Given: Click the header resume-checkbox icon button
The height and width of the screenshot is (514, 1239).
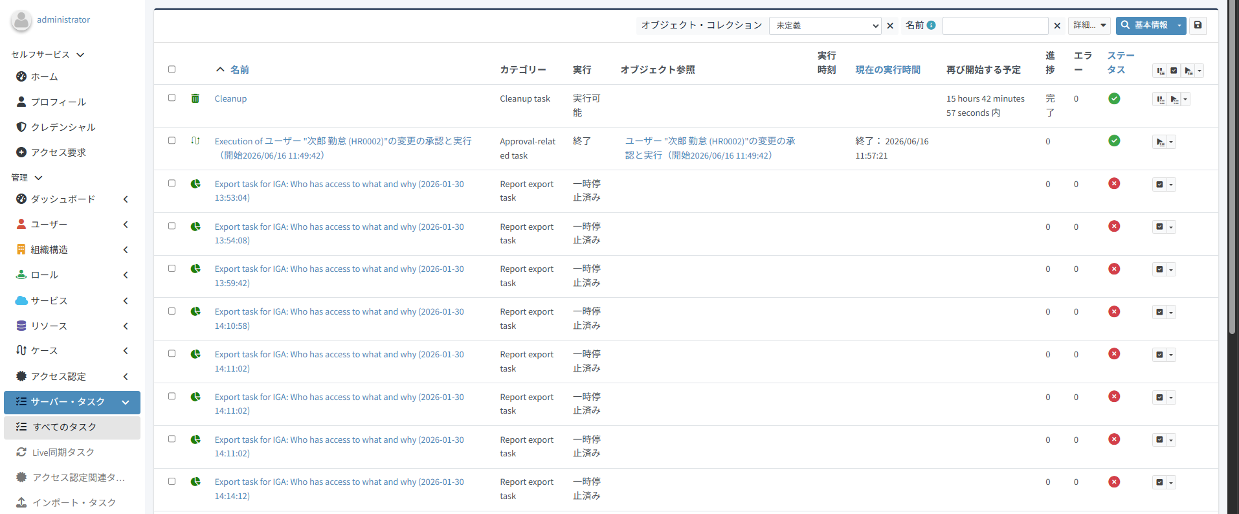Looking at the screenshot, I should pyautogui.click(x=1174, y=71).
